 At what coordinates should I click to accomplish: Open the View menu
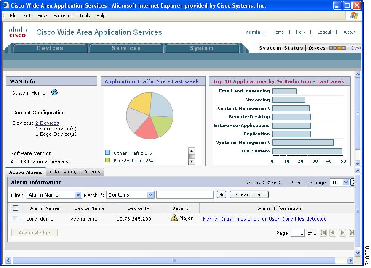pyautogui.click(x=42, y=16)
